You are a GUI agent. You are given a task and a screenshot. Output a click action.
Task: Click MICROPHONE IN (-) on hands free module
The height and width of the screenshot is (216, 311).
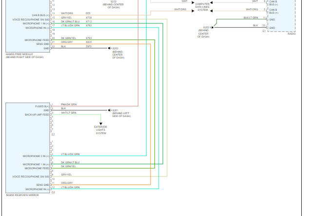coord(37,28)
